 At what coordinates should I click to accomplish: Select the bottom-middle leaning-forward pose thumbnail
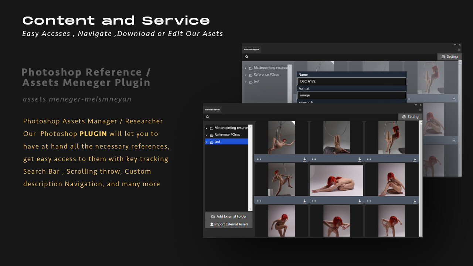pos(337,221)
